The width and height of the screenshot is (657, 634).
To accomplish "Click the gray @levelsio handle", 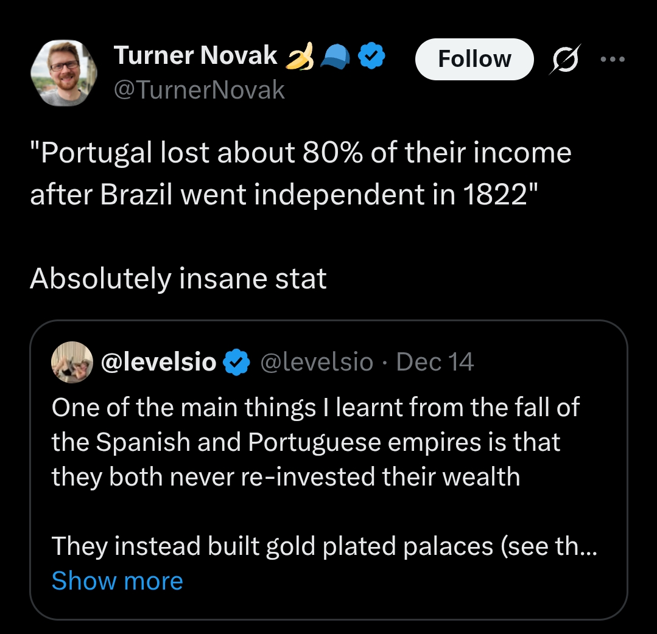I will pos(317,362).
